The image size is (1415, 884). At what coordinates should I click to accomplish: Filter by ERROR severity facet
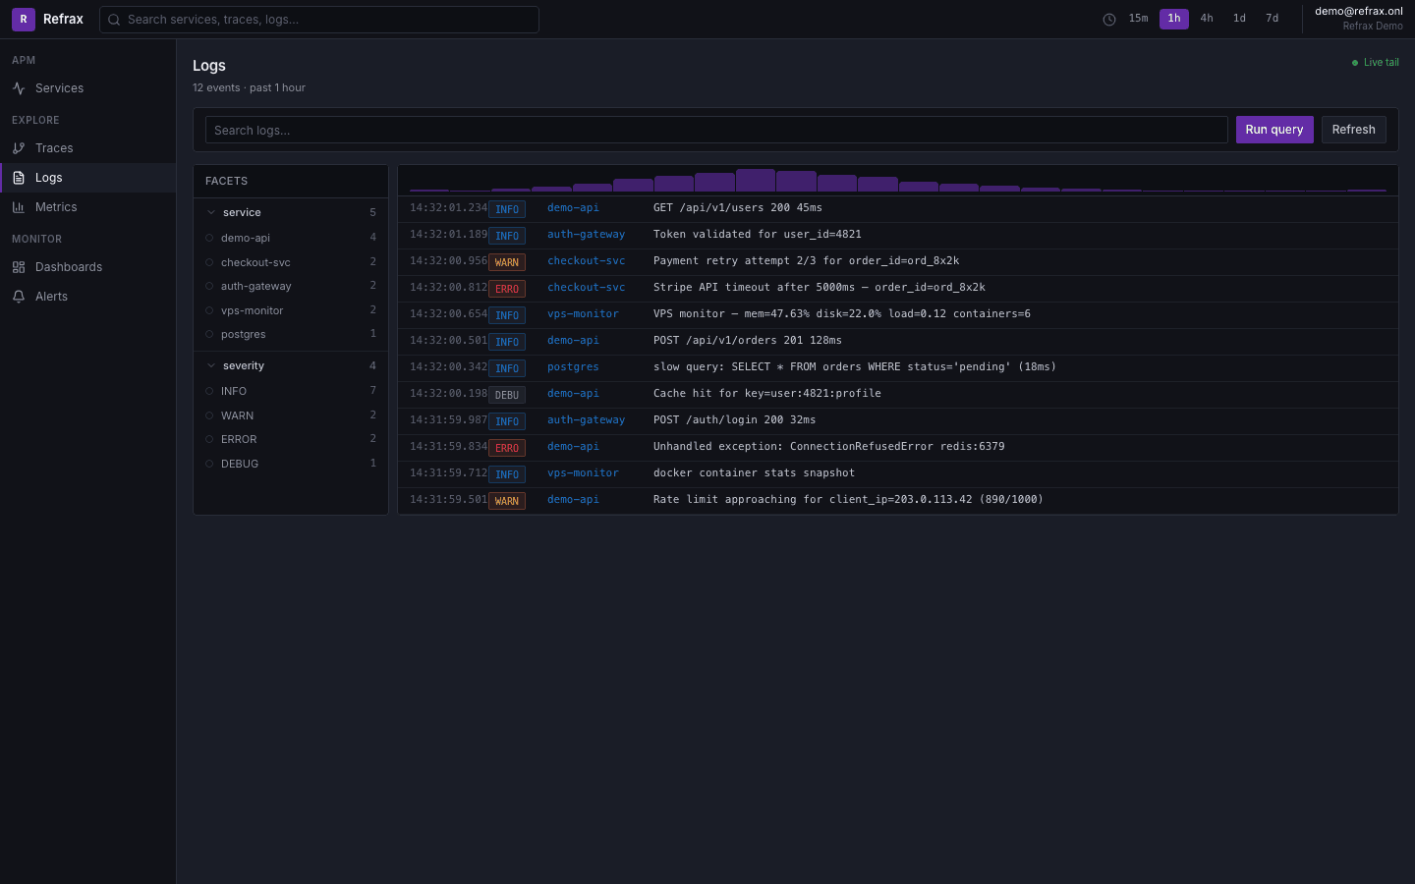[291, 439]
